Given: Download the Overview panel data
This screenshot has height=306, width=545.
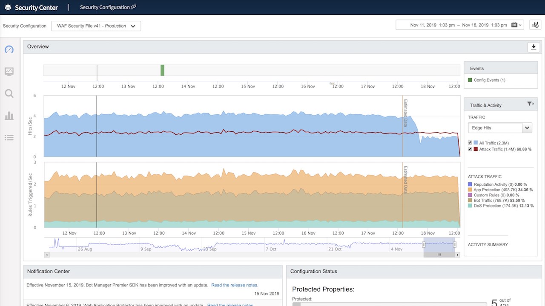Looking at the screenshot, I should pos(534,47).
